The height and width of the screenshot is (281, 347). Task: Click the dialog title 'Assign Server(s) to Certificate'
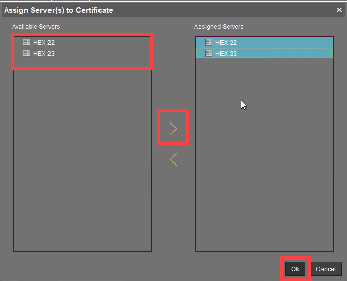click(59, 10)
